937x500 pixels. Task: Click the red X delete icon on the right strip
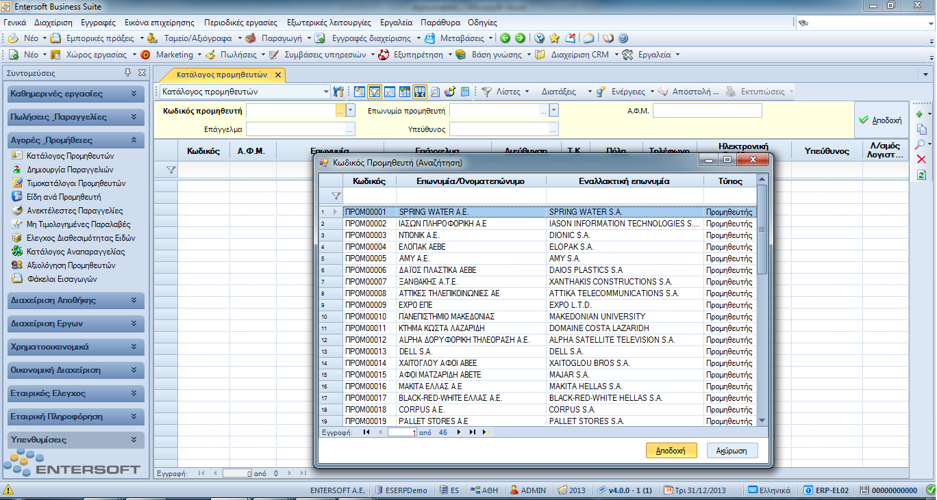(x=921, y=159)
